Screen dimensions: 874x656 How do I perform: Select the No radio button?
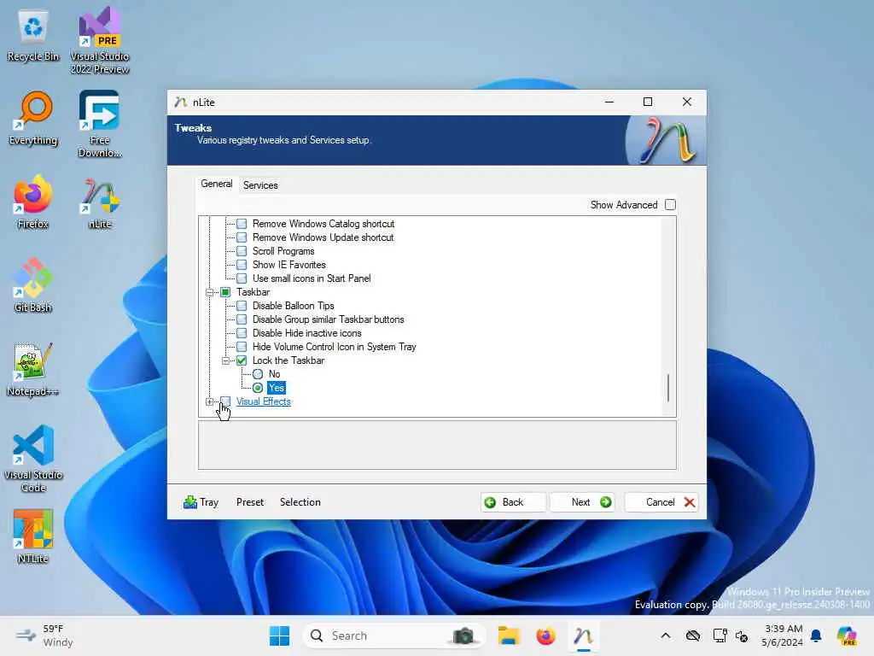point(258,374)
